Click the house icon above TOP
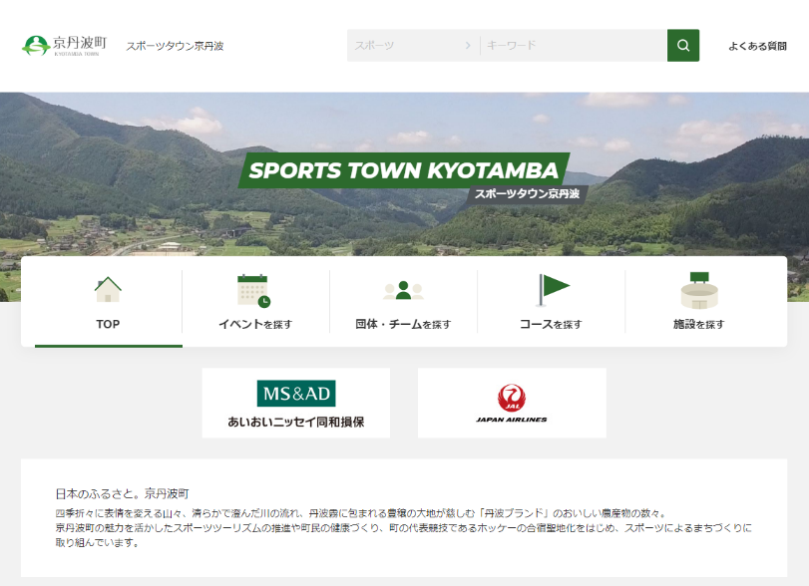The height and width of the screenshot is (586, 809). 108,289
